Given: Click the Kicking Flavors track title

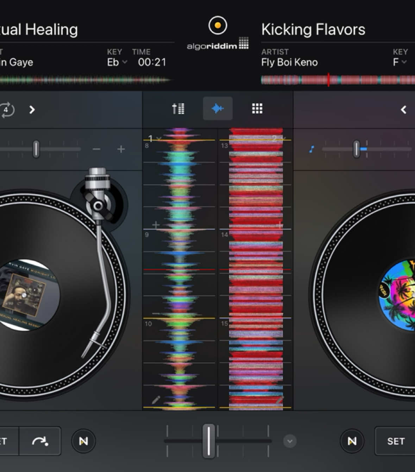Looking at the screenshot, I should 313,30.
